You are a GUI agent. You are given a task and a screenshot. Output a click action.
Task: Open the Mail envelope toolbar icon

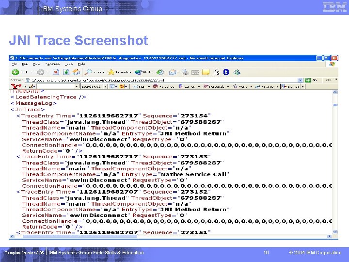pos(173,72)
